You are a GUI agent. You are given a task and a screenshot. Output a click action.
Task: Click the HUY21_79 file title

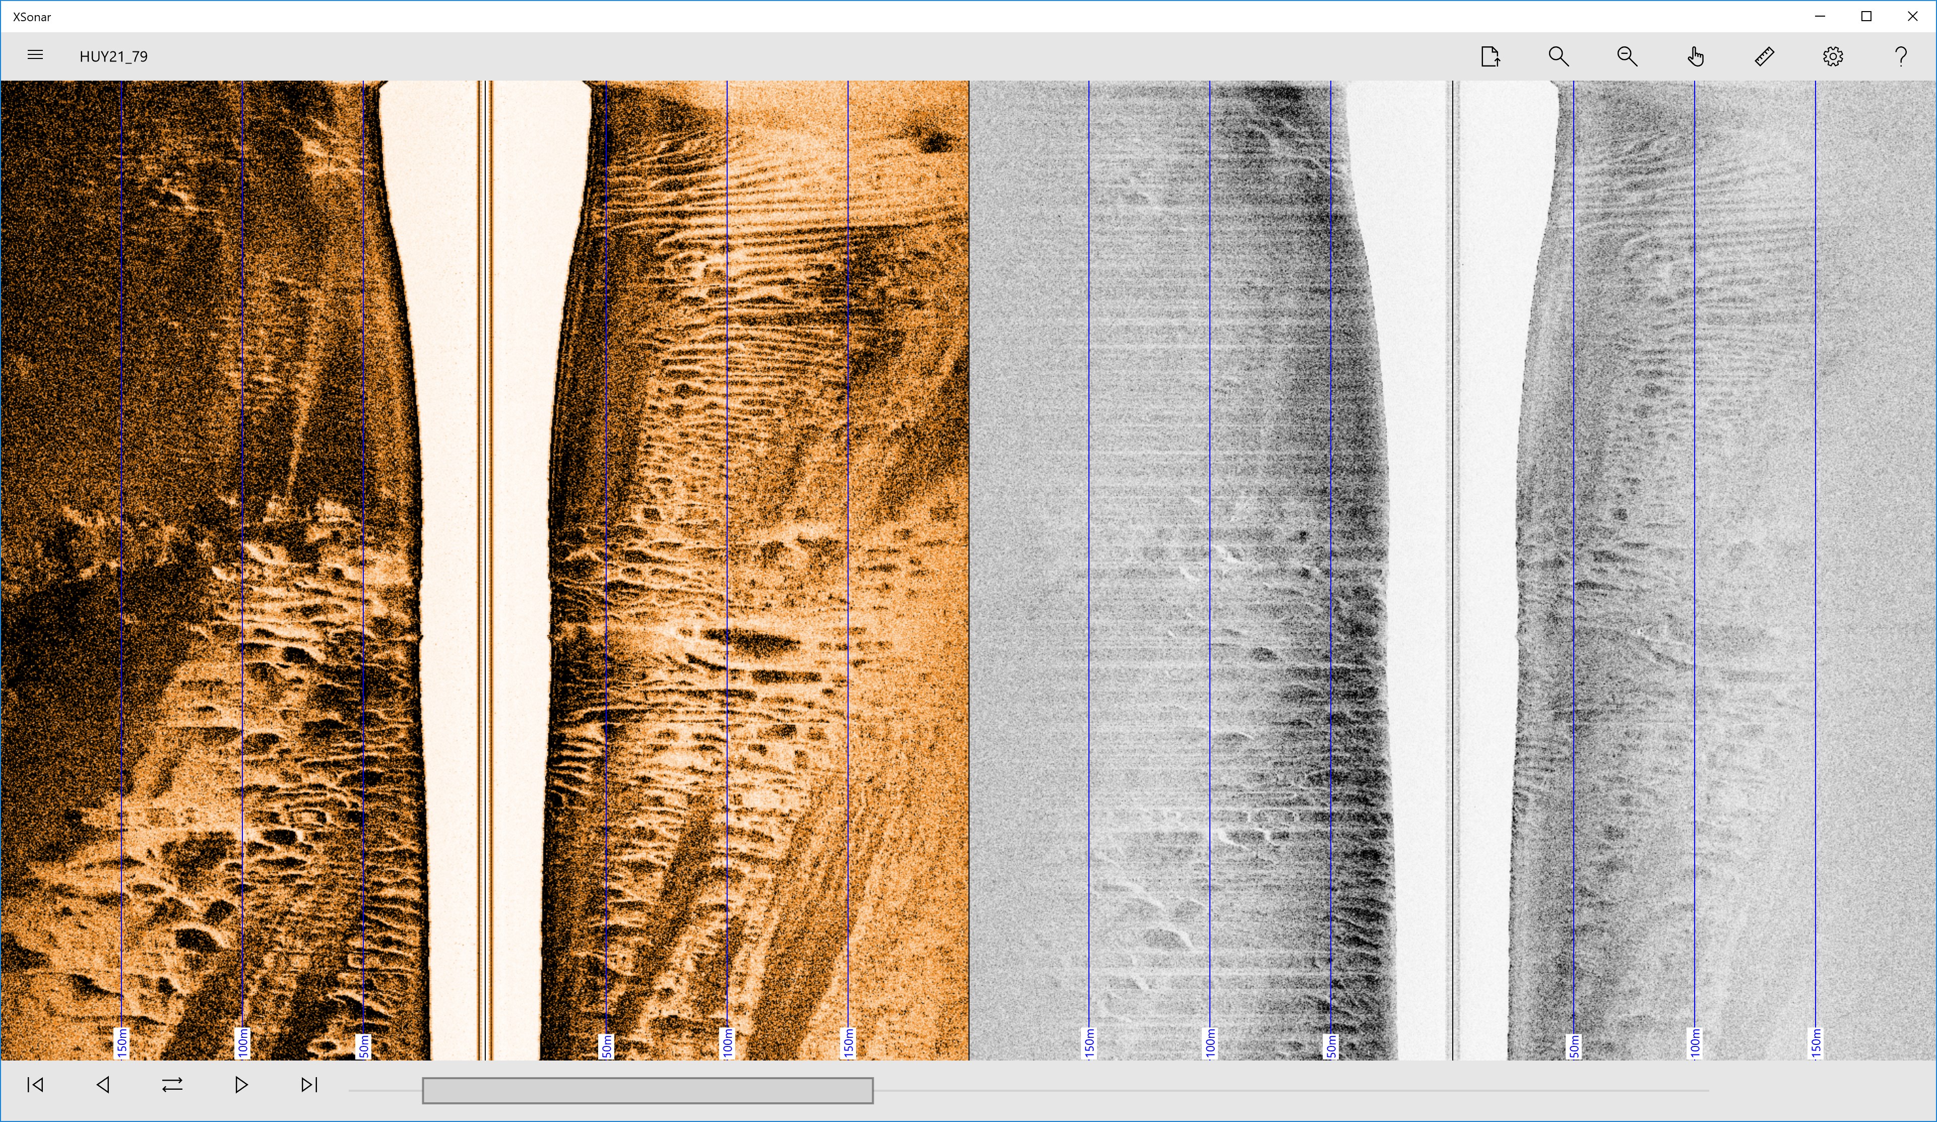114,56
